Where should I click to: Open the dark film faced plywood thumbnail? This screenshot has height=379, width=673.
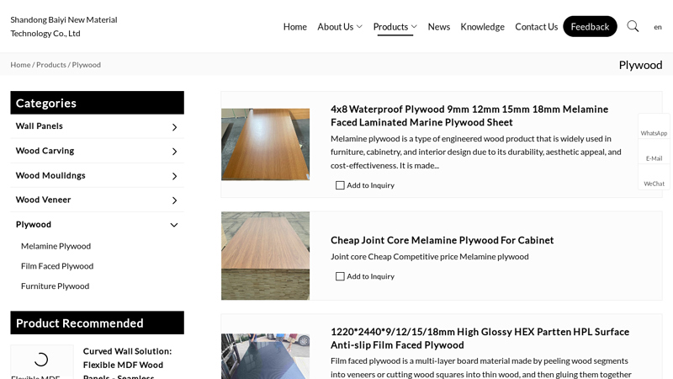coord(265,356)
